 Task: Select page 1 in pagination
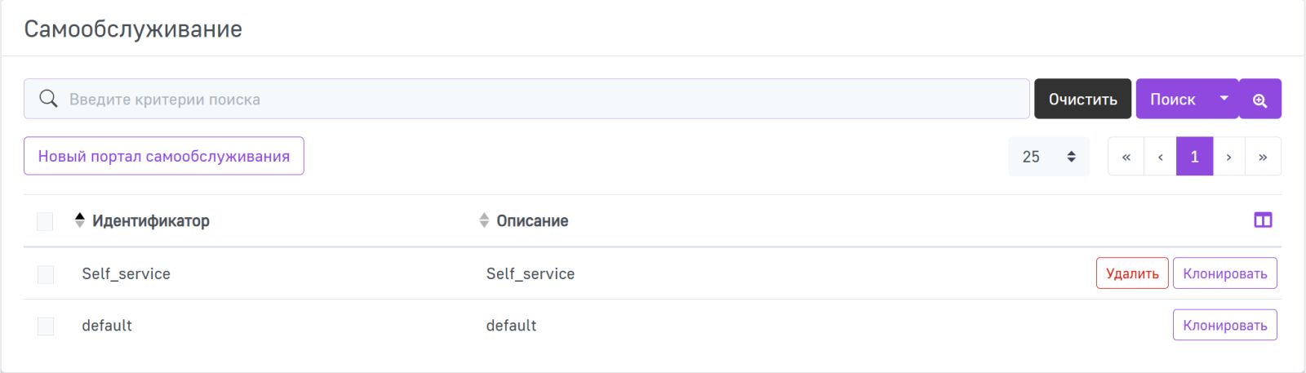tap(1194, 157)
